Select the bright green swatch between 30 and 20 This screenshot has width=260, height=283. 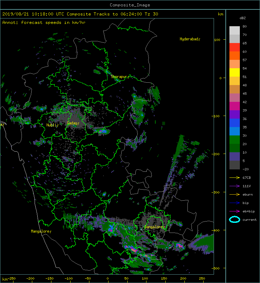[x=234, y=140]
